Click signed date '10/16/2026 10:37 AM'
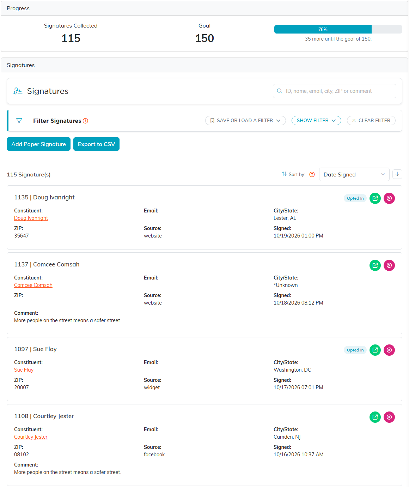This screenshot has height=487, width=409. coord(299,455)
